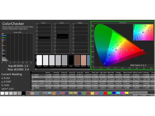Click the Next navigation button

(x=149, y=95)
